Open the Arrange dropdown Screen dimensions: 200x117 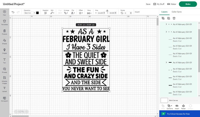click(66, 13)
